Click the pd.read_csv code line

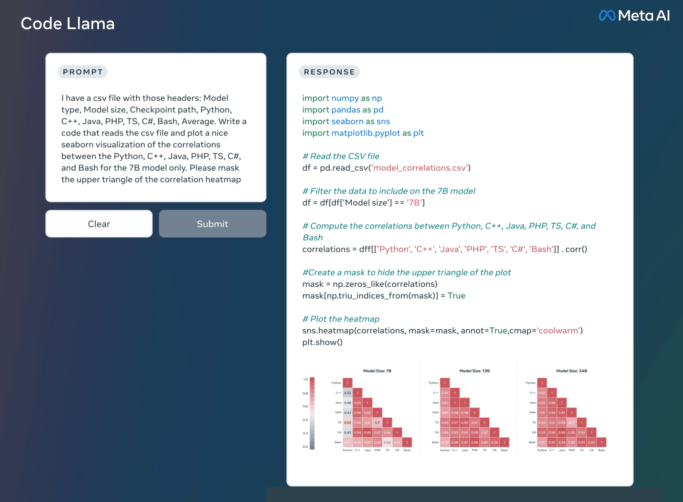(x=386, y=168)
